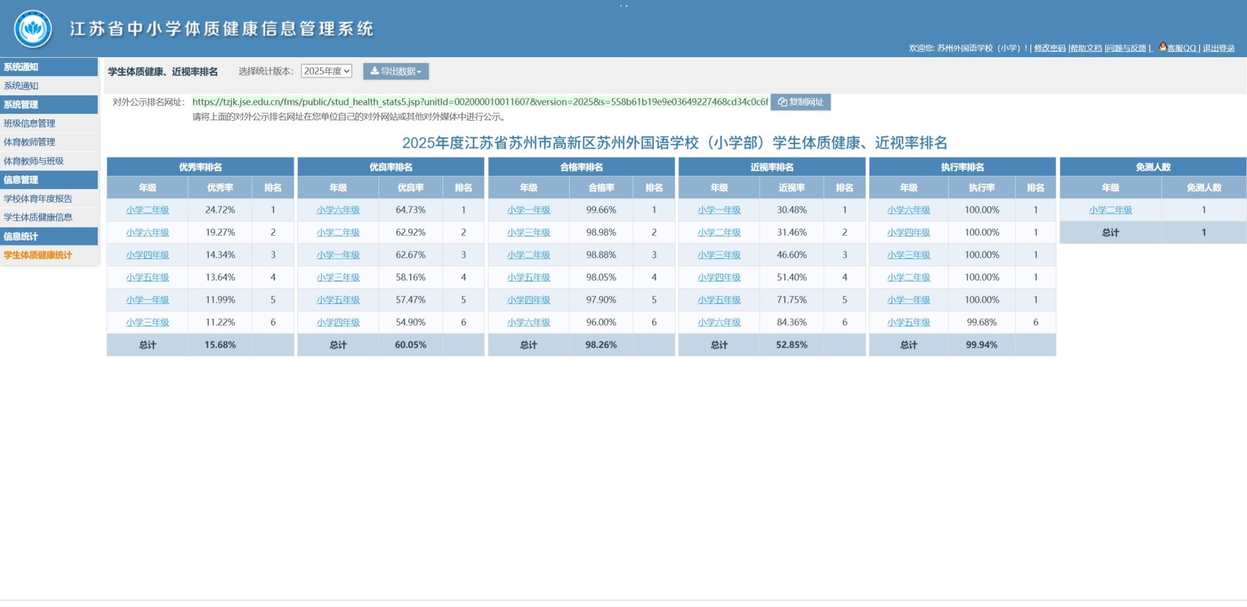Select 学生体质健康统计 sidebar item
The width and height of the screenshot is (1247, 607).
38,255
